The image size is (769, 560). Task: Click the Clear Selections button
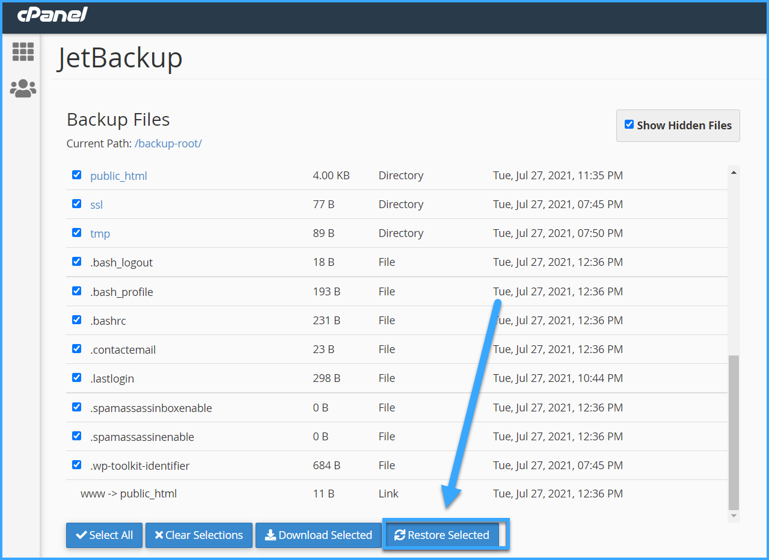[198, 535]
